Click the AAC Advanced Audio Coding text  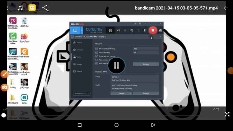coord(125,85)
